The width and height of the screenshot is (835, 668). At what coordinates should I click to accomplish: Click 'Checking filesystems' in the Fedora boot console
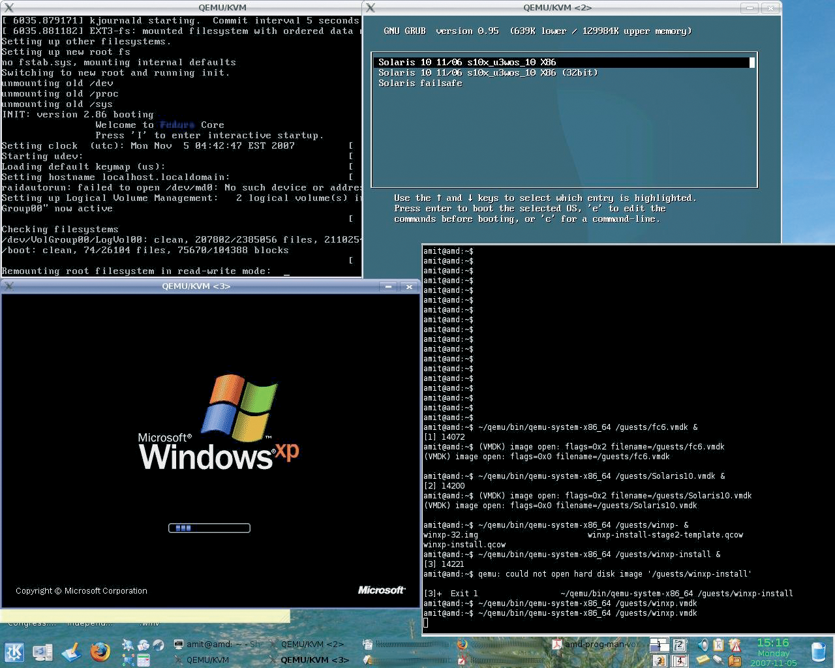(x=60, y=230)
